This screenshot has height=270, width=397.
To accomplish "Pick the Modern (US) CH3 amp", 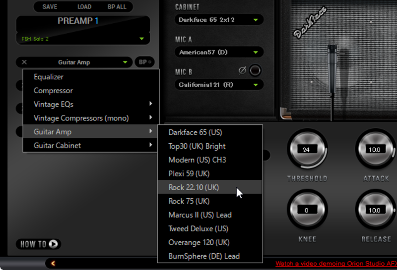I will click(x=210, y=160).
